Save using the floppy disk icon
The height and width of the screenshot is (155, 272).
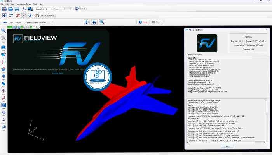[17, 9]
